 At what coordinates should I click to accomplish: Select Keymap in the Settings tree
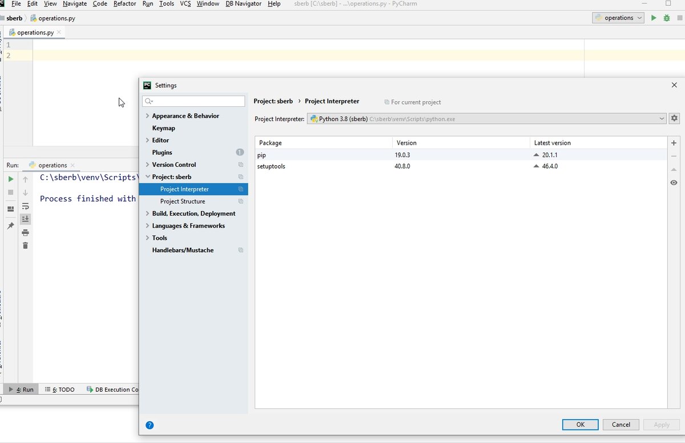[x=163, y=128]
